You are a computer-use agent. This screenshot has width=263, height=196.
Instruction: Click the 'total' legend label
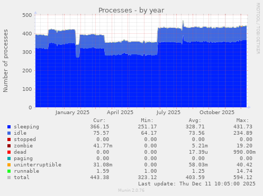click(22, 178)
